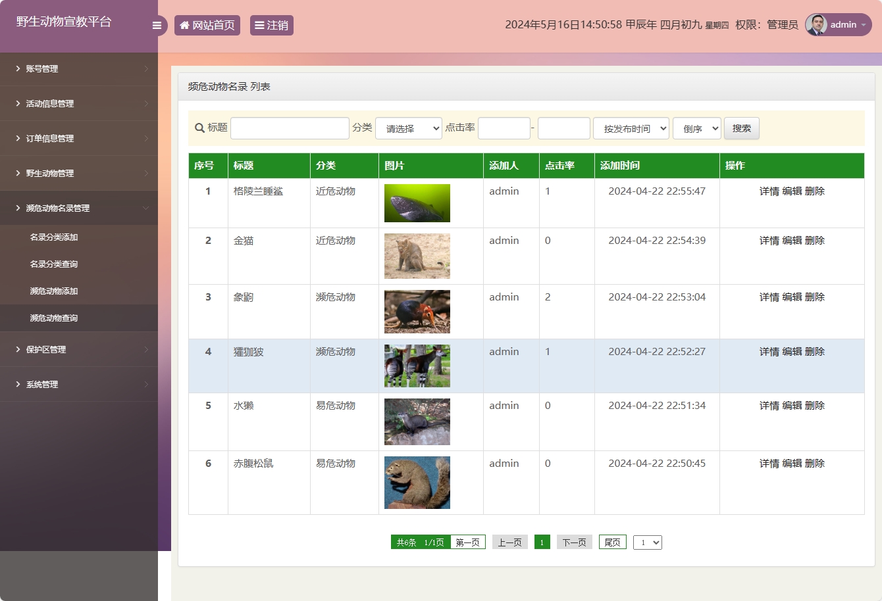Click 编辑 for the 金猫 entry
The height and width of the screenshot is (601, 882).
(792, 240)
